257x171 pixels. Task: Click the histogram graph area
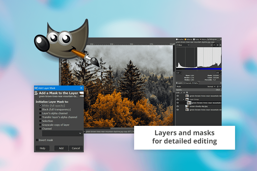[199, 58]
